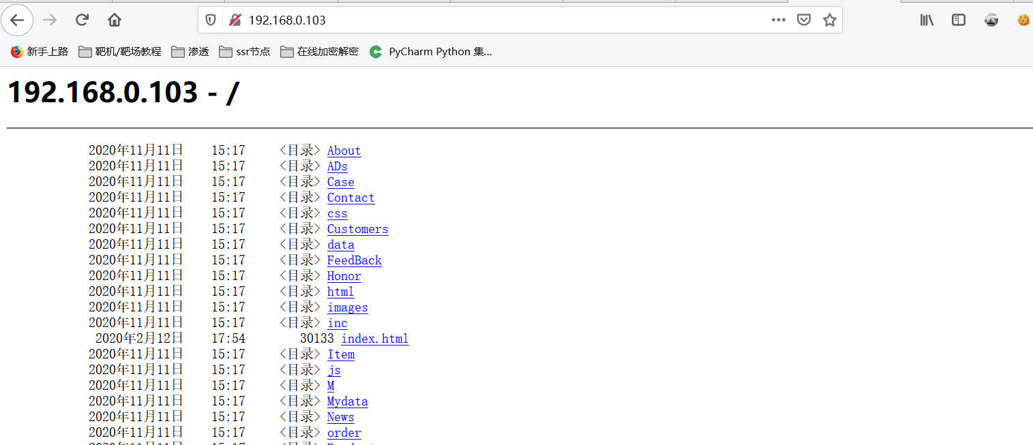Toggle the sidebar view icon
The height and width of the screenshot is (445, 1033).
(959, 20)
